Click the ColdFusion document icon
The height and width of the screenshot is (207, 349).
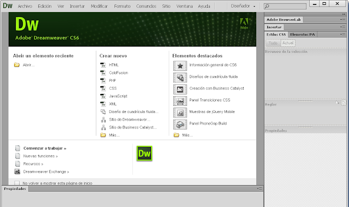point(103,73)
